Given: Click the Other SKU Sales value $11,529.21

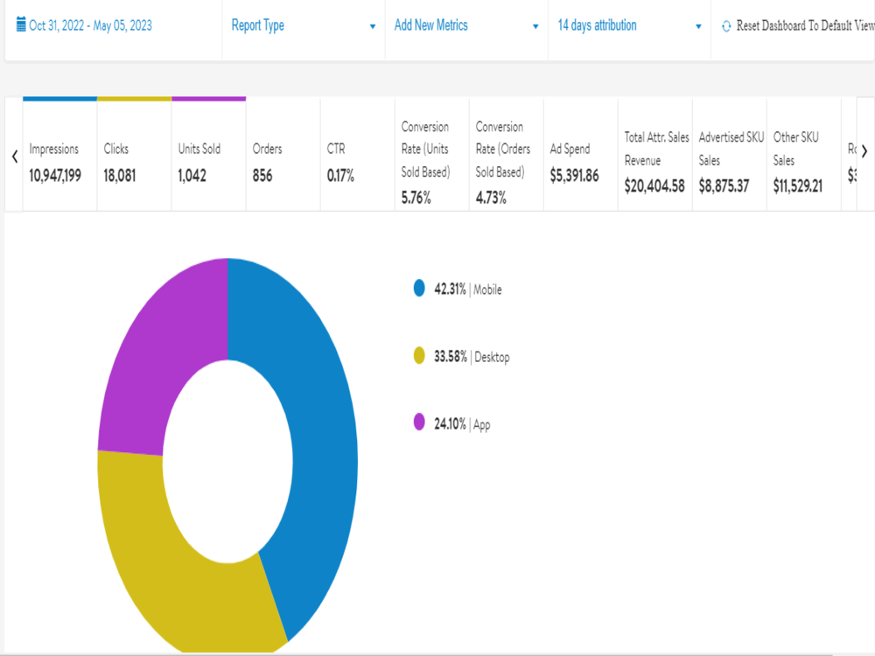Looking at the screenshot, I should click(797, 185).
